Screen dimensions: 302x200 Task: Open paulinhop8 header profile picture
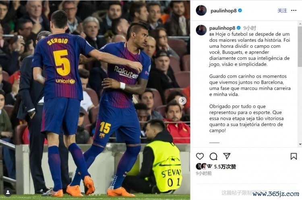point(201,10)
